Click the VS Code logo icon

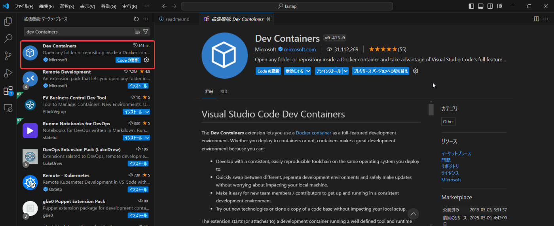click(x=6, y=6)
